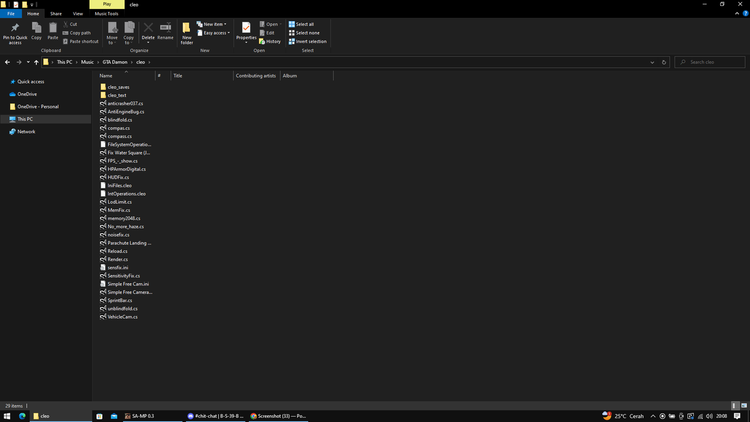The height and width of the screenshot is (422, 750).
Task: Sort by Album column header
Action: coord(306,76)
